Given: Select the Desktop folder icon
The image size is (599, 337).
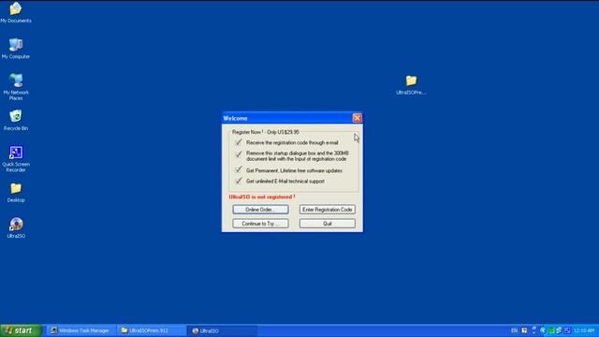Looking at the screenshot, I should point(16,192).
